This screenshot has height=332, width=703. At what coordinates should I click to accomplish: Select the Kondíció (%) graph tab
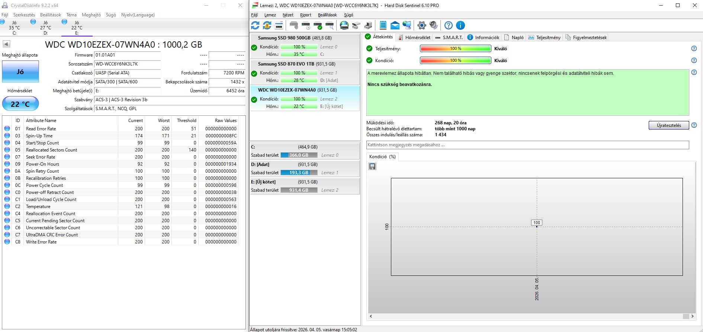point(382,157)
